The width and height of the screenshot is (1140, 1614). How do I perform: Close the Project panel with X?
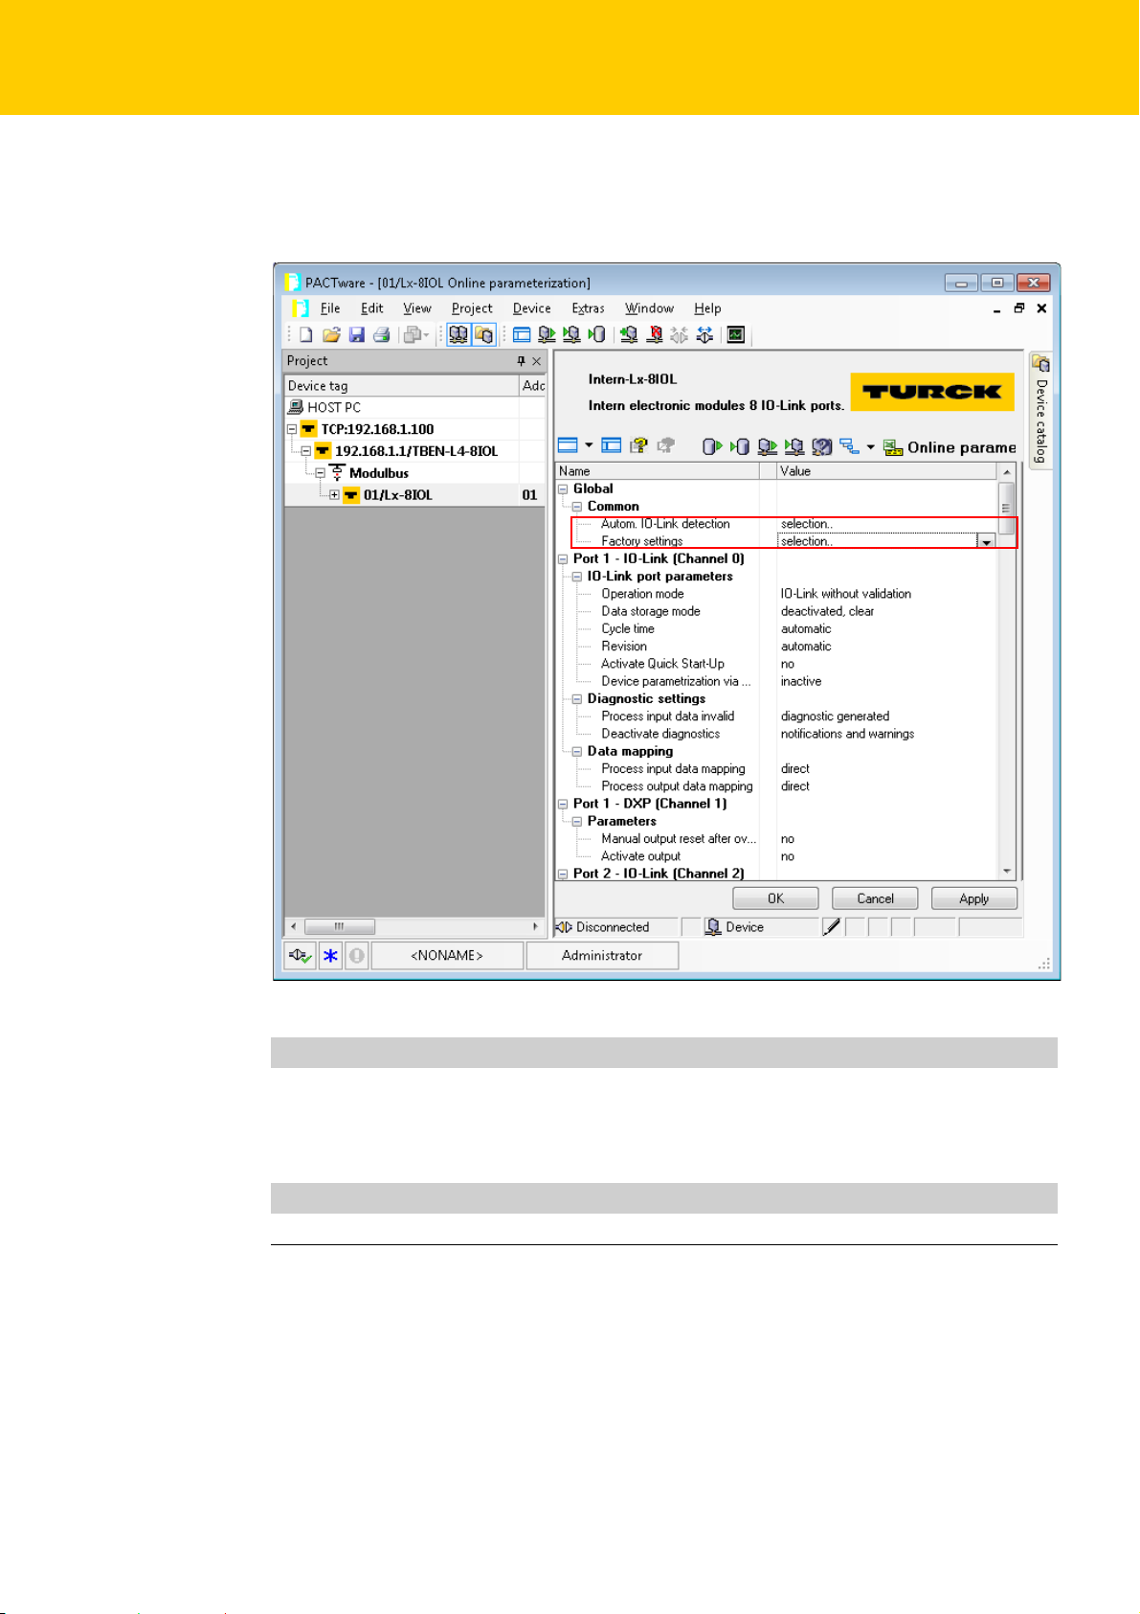[x=537, y=361]
